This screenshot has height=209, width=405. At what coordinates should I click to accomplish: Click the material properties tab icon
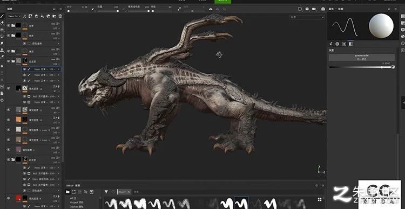pos(351,44)
